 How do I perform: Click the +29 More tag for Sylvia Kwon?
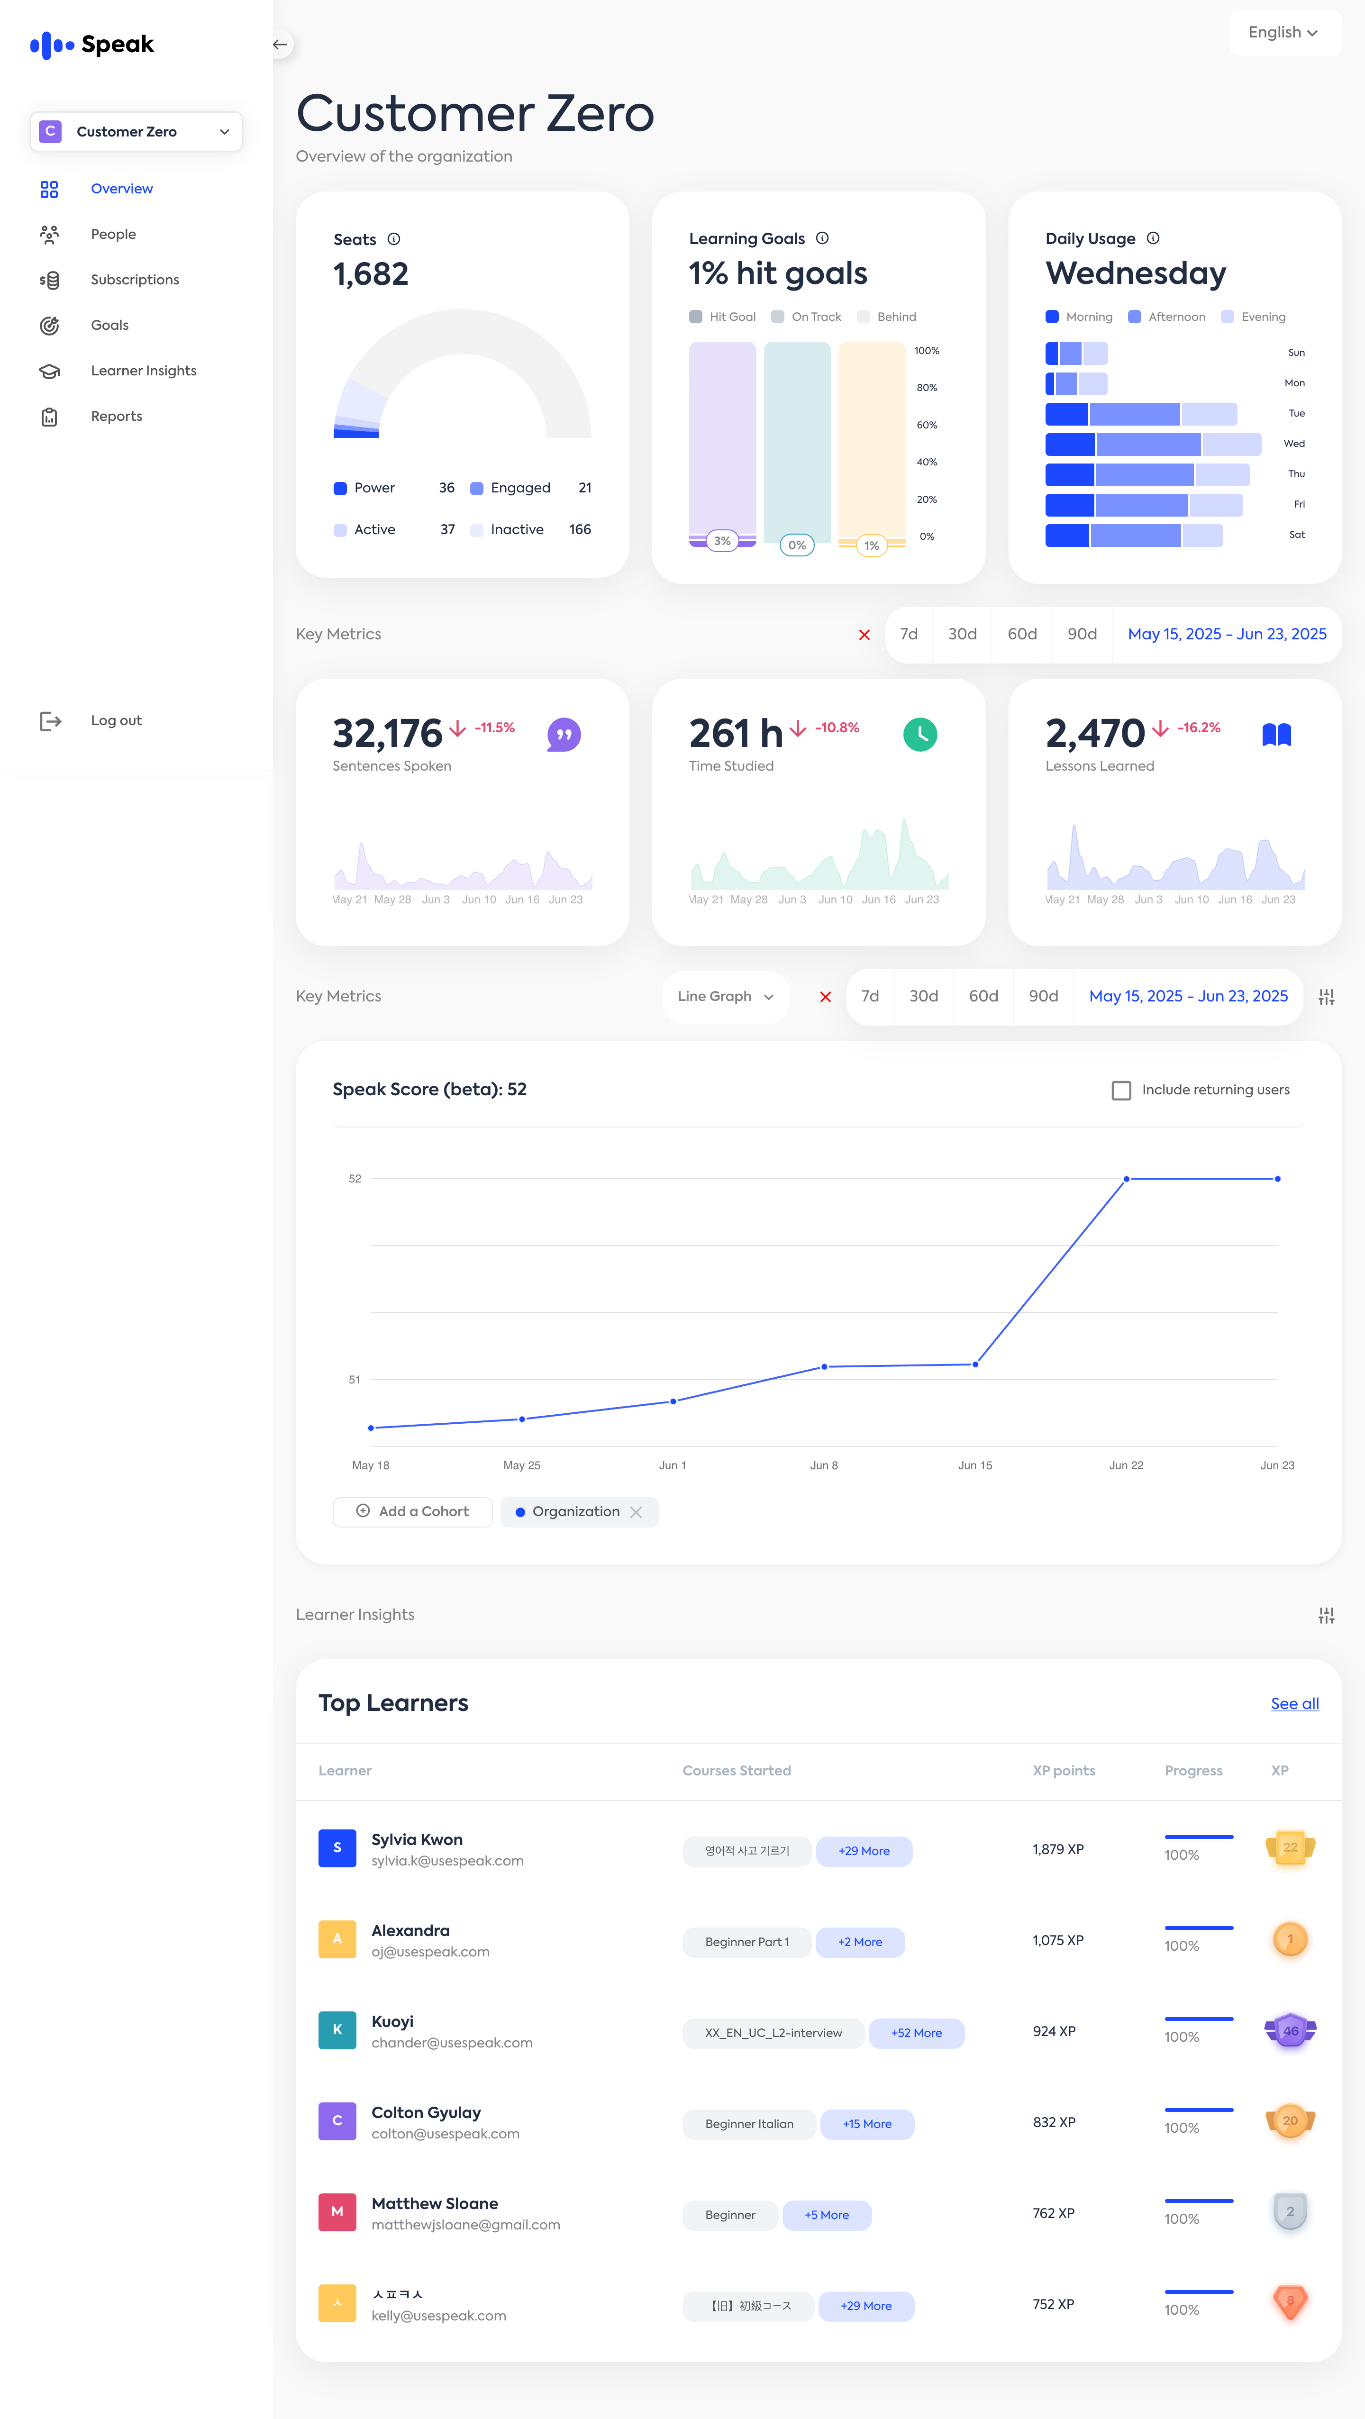coord(864,1851)
